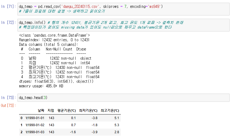This screenshot has width=231, height=137.
Task: Click the lowest temperature value -3.8
Action: click(94, 118)
